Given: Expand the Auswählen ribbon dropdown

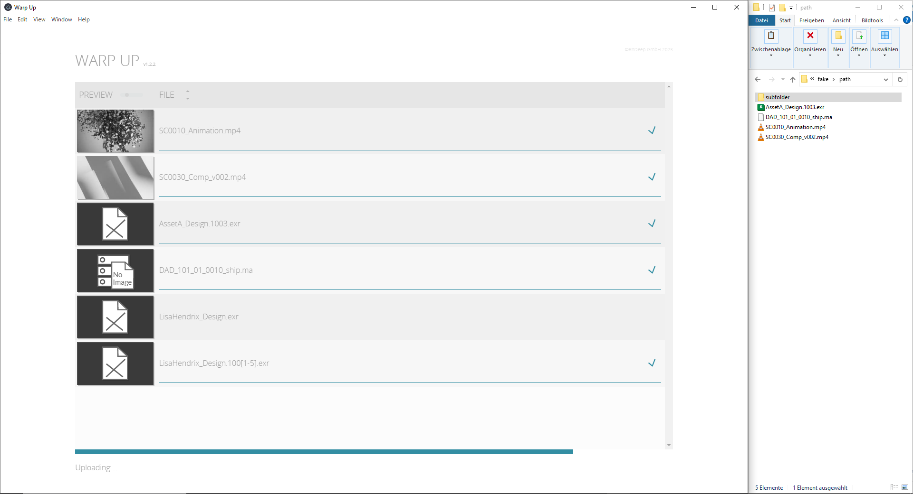Looking at the screenshot, I should pyautogui.click(x=884, y=56).
